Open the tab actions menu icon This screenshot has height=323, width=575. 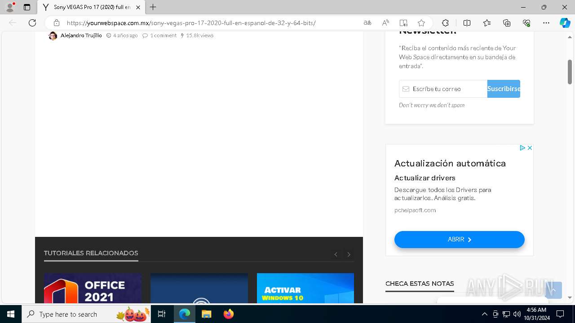pyautogui.click(x=27, y=7)
